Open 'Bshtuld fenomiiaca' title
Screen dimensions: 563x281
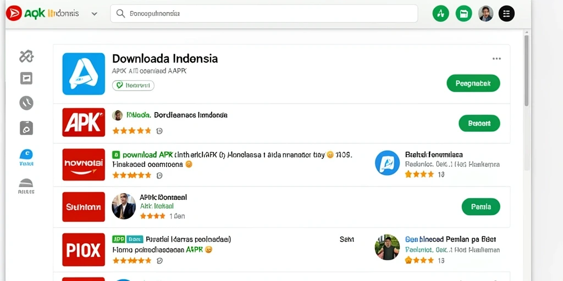434,154
